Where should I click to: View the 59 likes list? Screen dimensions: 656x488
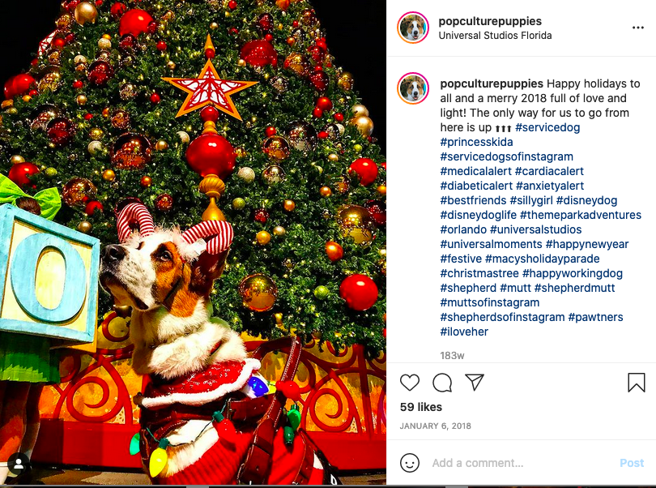421,407
